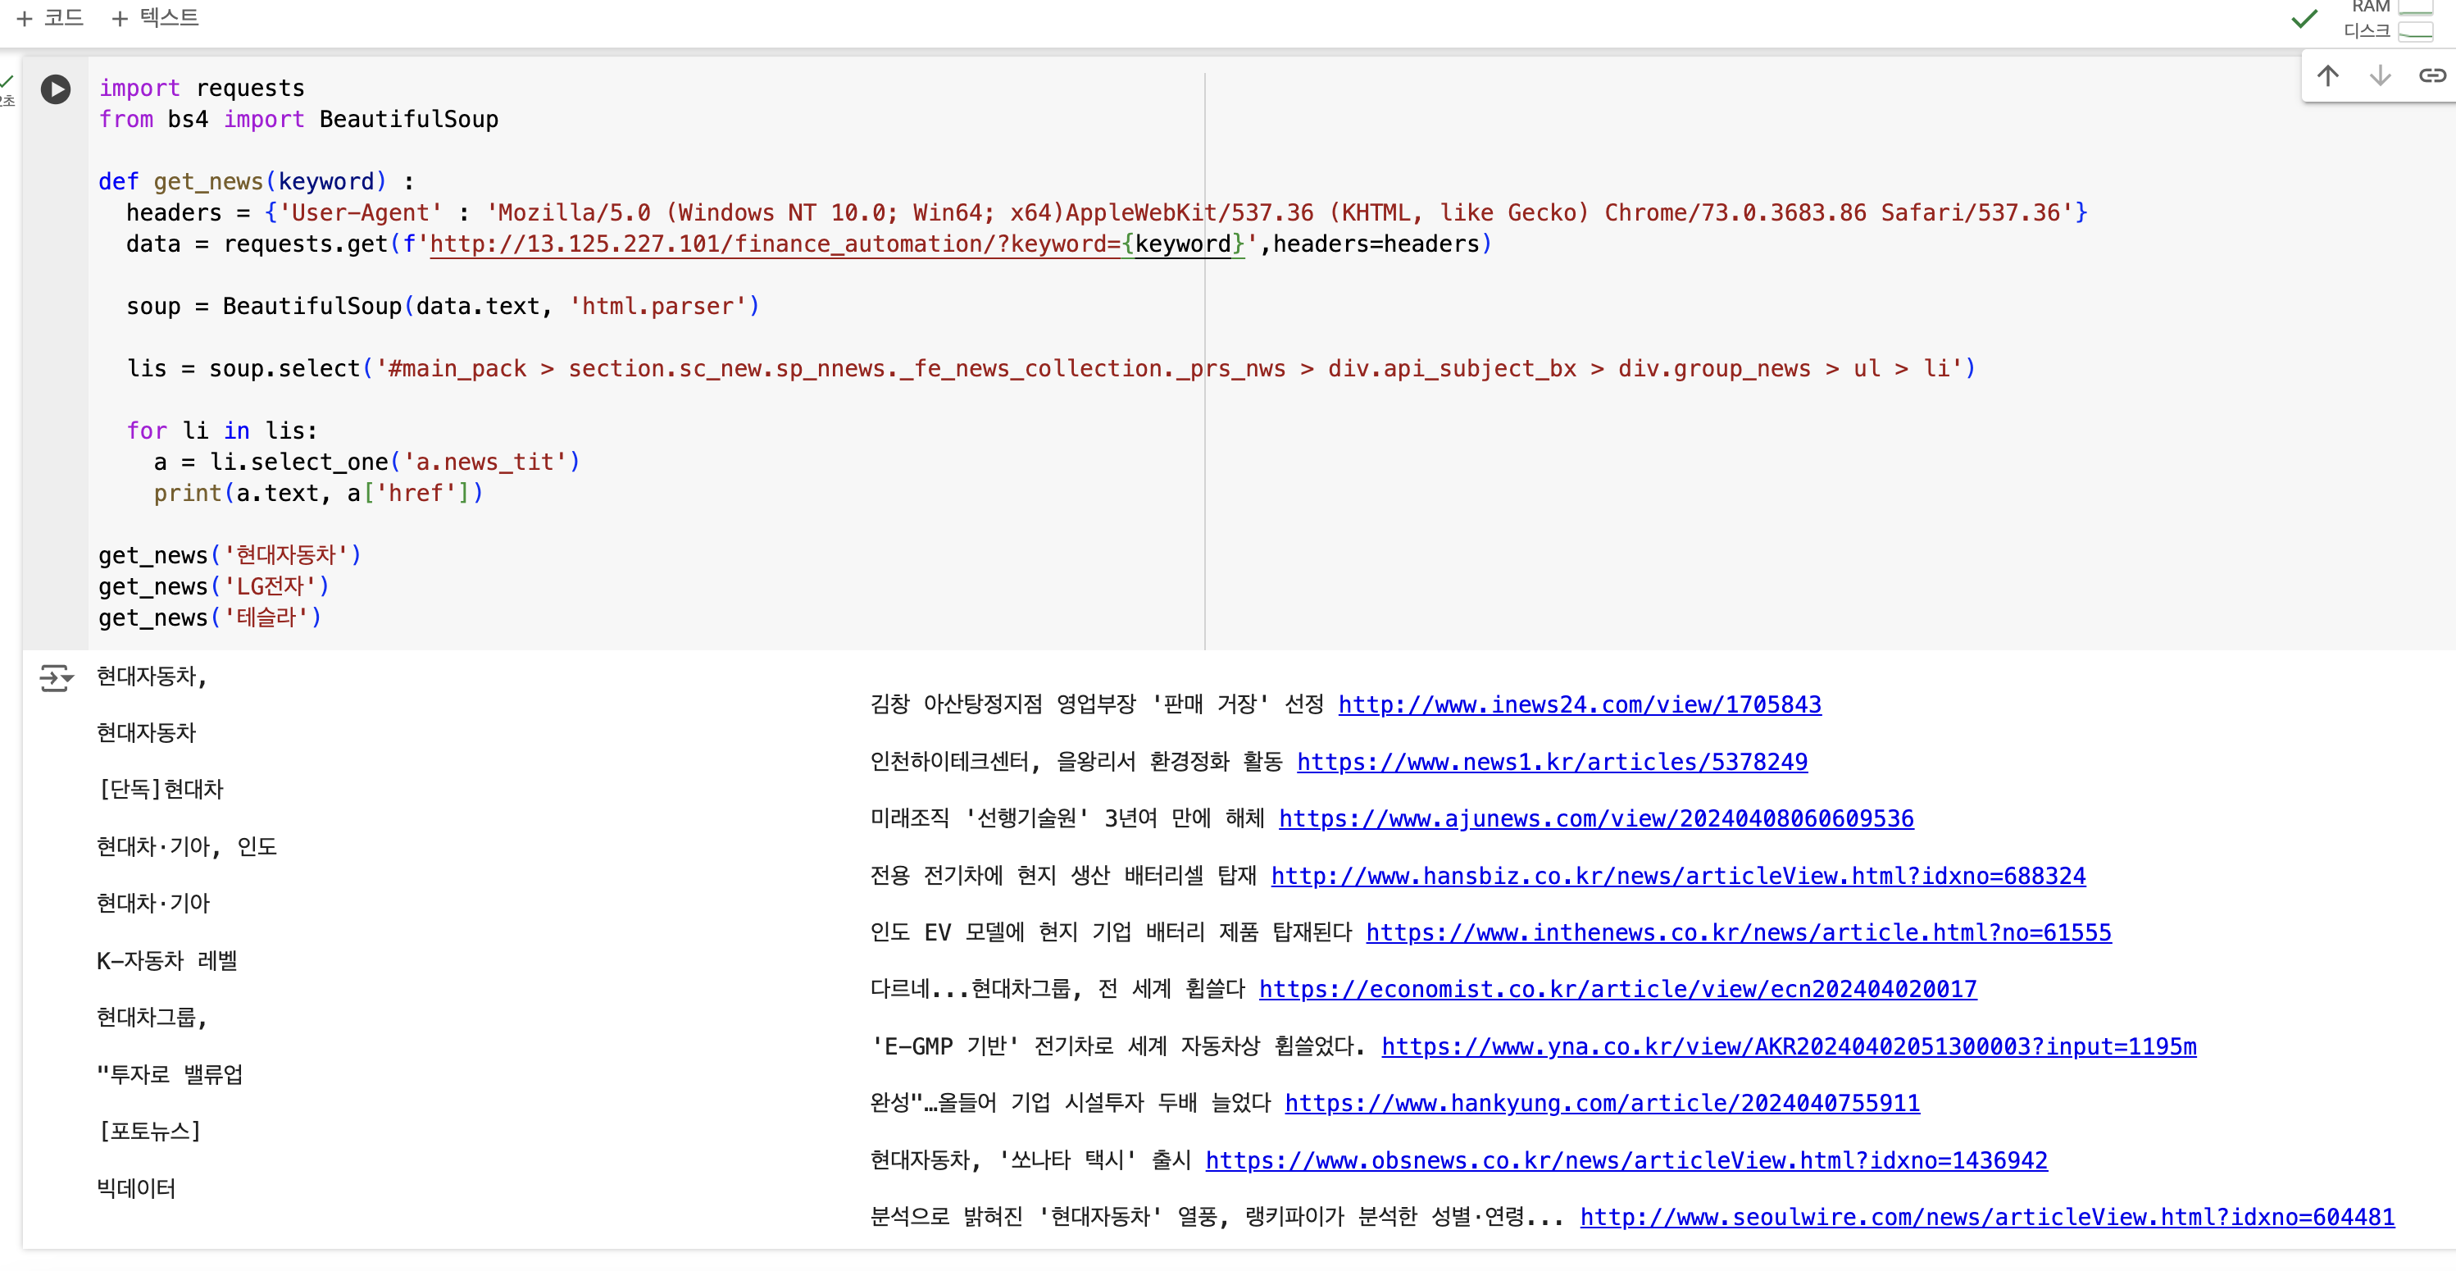
Task: Click the li.select_one('a.news_tit') line
Action: click(367, 462)
